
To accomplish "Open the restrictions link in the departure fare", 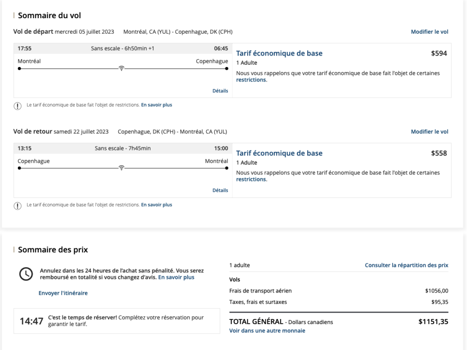I will click(x=251, y=80).
